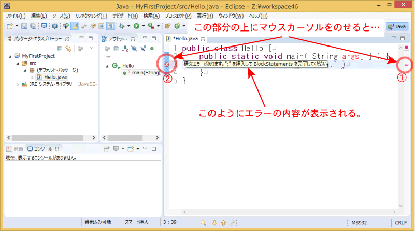This screenshot has width=415, height=231.
Task: Open the New Java Class dropdown arrow
Action: click(x=184, y=26)
